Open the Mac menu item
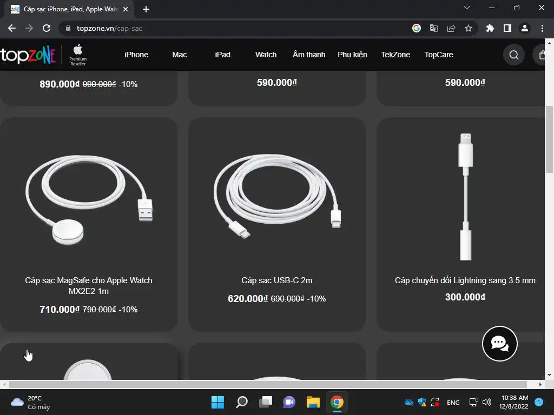This screenshot has height=415, width=554. (180, 55)
